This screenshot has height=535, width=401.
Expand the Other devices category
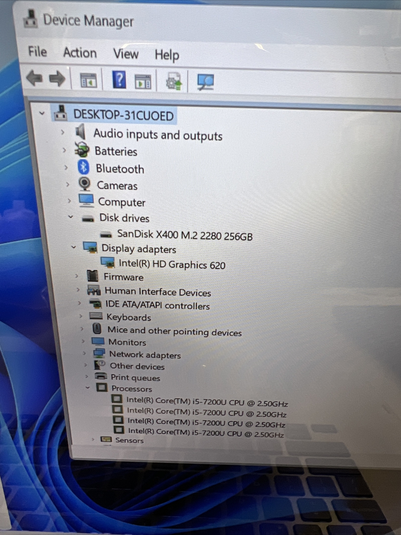[86, 365]
